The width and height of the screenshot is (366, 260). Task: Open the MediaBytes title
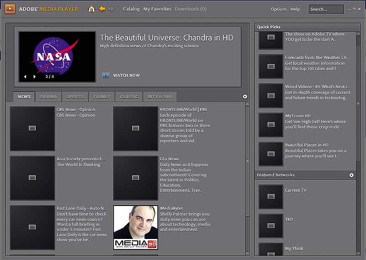[x=172, y=208]
